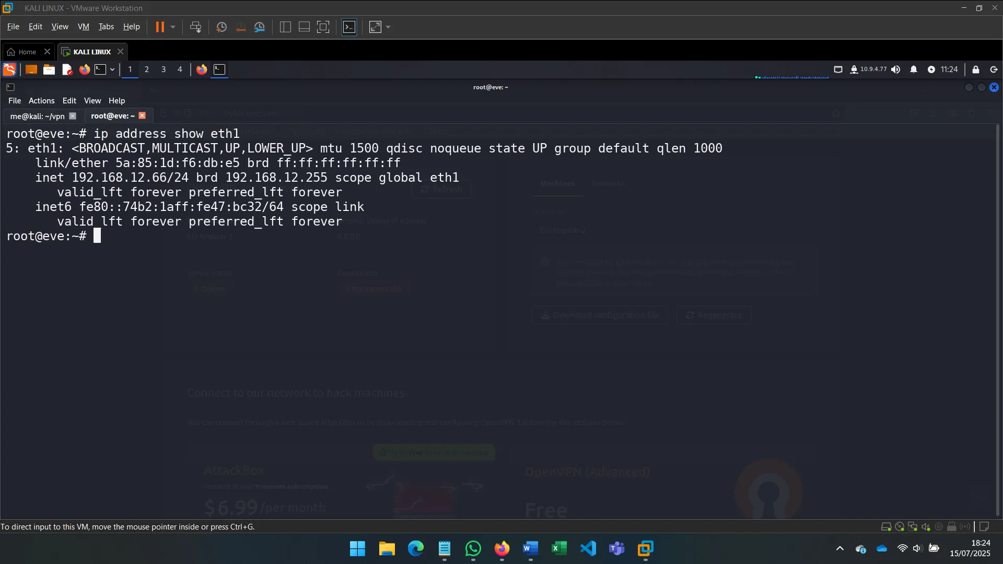Click the Regenerate button
This screenshot has width=1003, height=564.
[x=714, y=315]
